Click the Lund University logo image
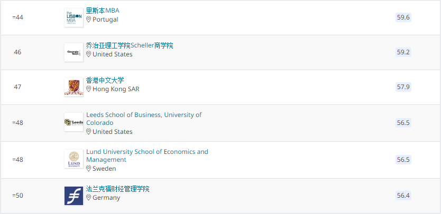The image size is (441, 214). coord(73,159)
